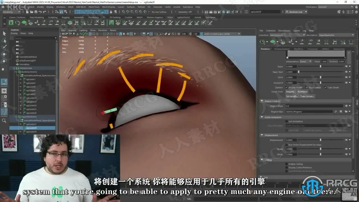Open the XGen Descriptions menu
Image resolution: width=359 pixels, height=202 pixels.
pyautogui.click(x=284, y=31)
